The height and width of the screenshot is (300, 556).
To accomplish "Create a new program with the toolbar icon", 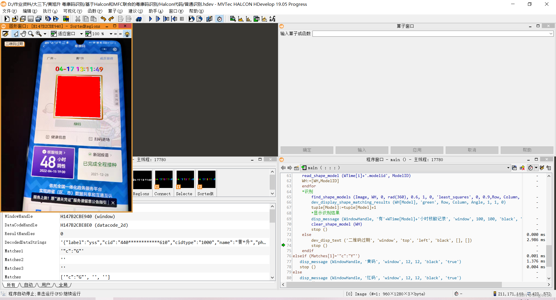I will coord(7,19).
